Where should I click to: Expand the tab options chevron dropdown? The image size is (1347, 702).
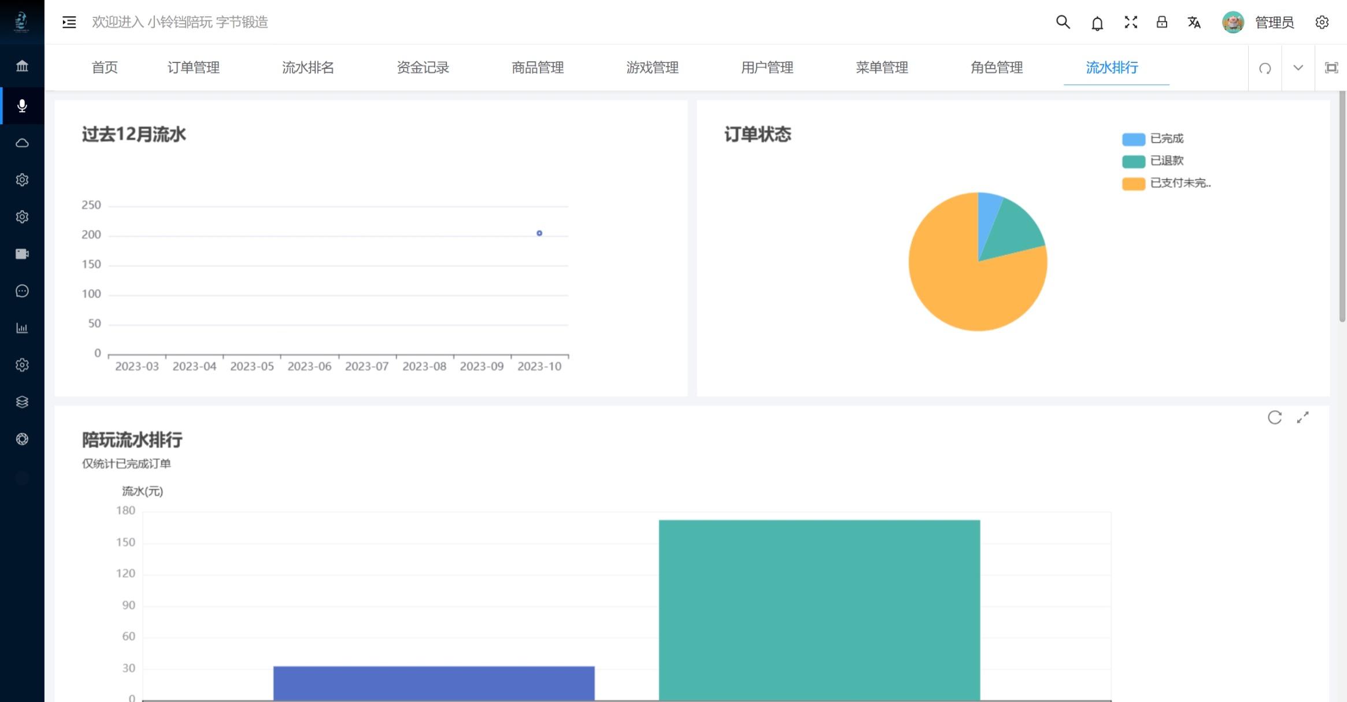coord(1298,68)
